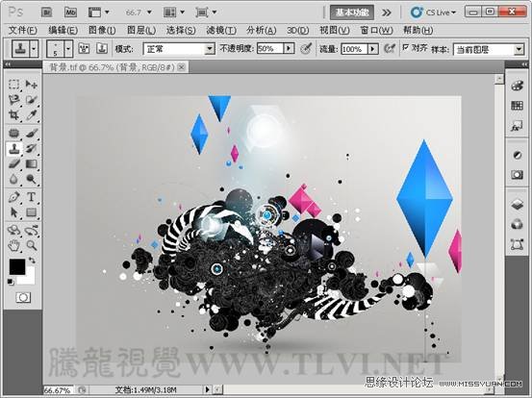Enable airbrush mode next to flow
Image resolution: width=532 pixels, height=398 pixels.
[390, 48]
